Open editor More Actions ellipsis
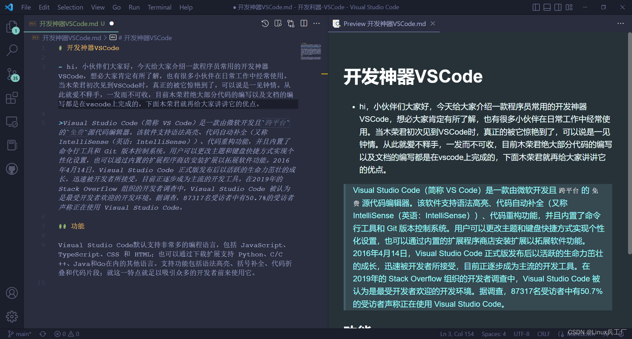The image size is (632, 339). [317, 23]
